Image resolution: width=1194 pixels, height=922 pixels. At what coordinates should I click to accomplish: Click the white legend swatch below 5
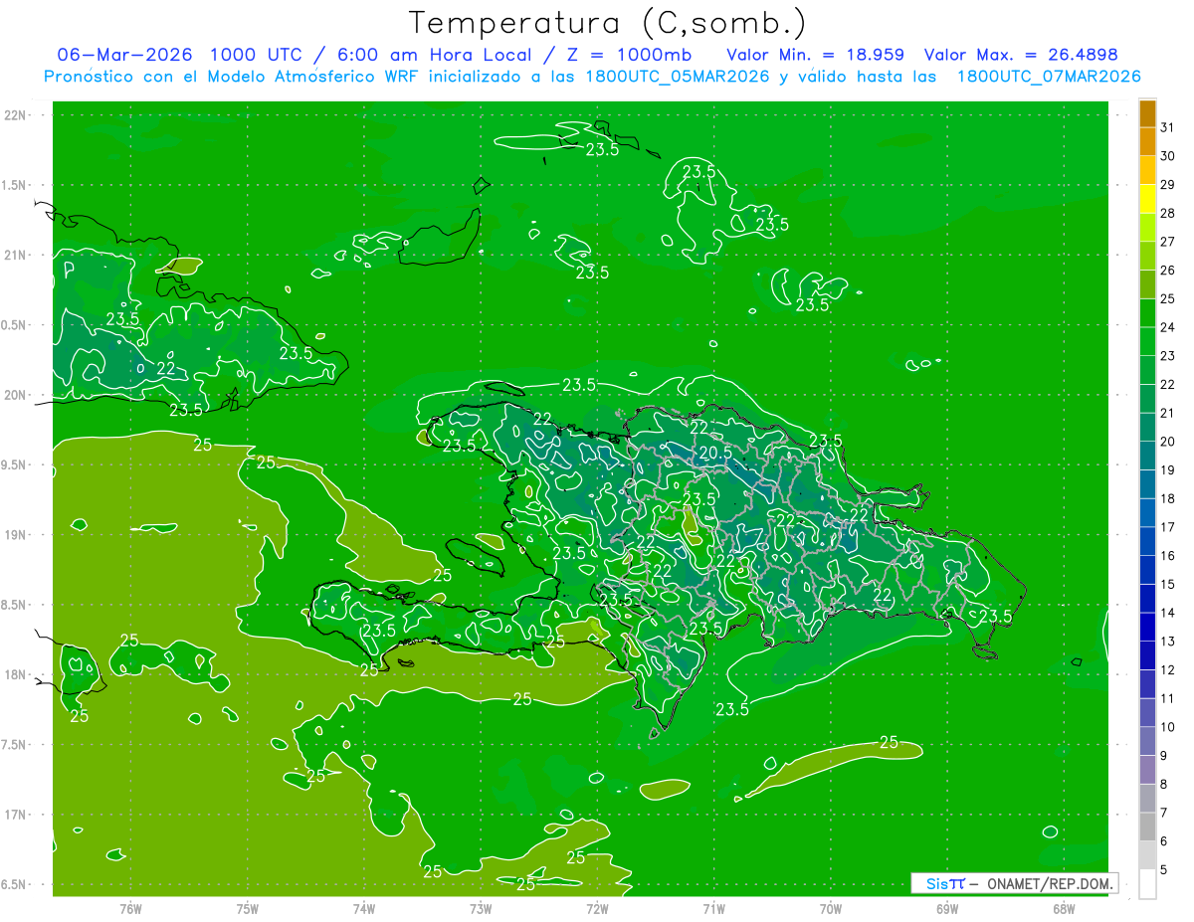[1147, 884]
